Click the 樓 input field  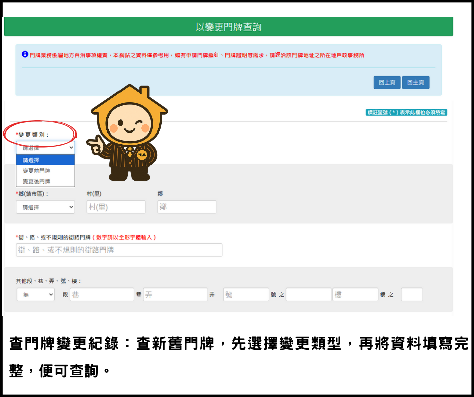tap(355, 295)
